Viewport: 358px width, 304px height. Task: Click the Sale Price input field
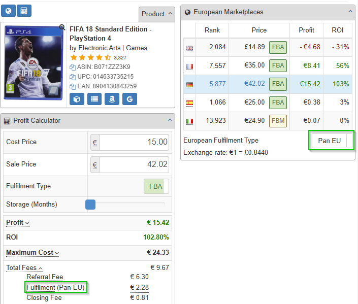click(134, 164)
